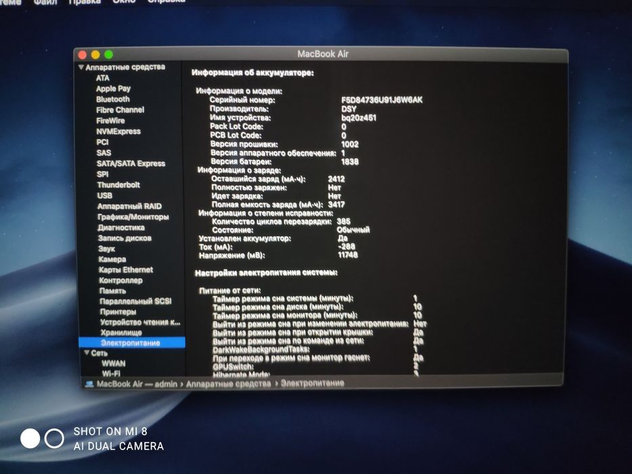Click serial number F5D84736U91J6W6AK

[x=381, y=100]
